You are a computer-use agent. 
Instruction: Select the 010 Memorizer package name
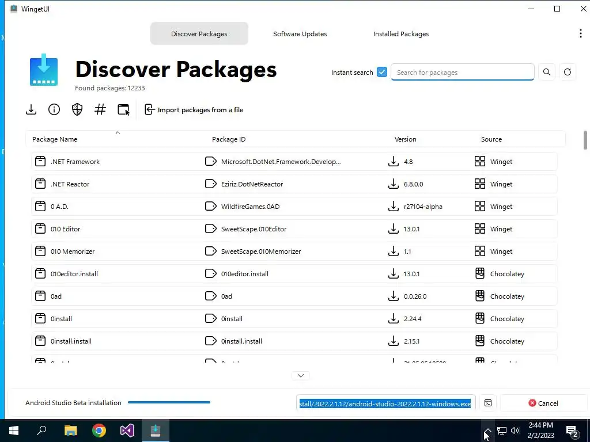coord(73,251)
